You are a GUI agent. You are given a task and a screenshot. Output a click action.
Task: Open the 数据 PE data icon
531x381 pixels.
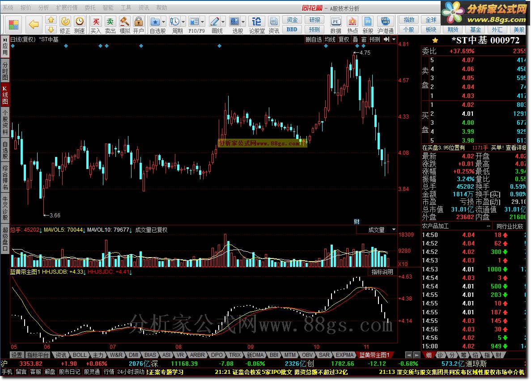(x=336, y=22)
